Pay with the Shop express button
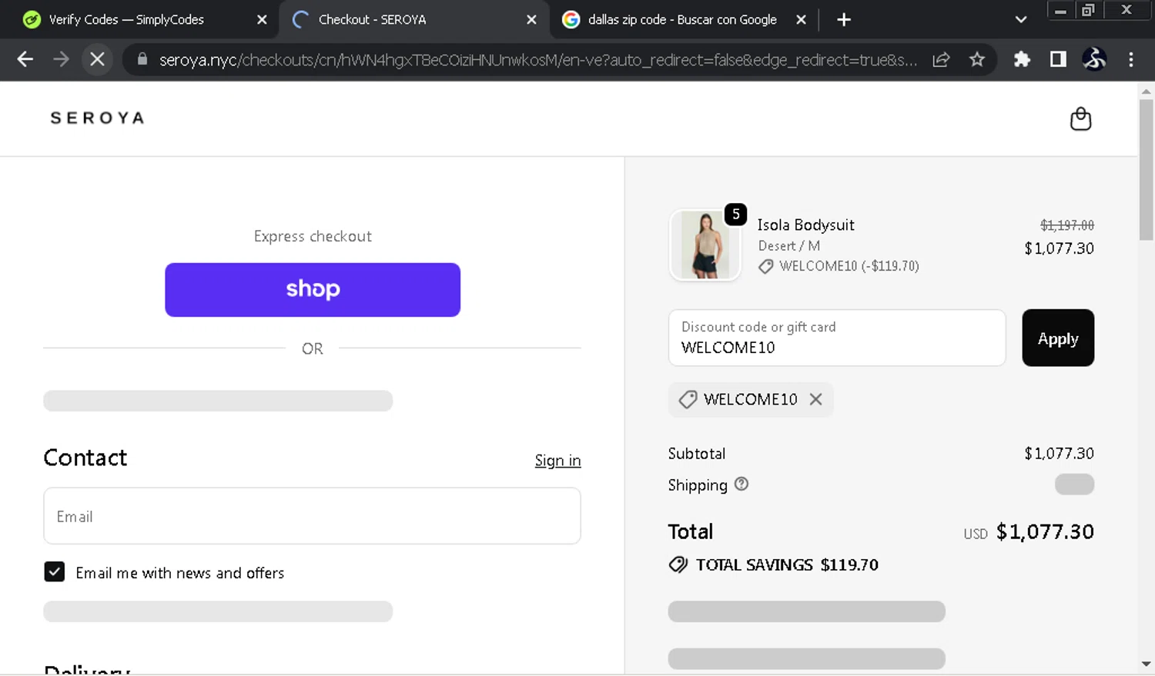 pyautogui.click(x=313, y=289)
